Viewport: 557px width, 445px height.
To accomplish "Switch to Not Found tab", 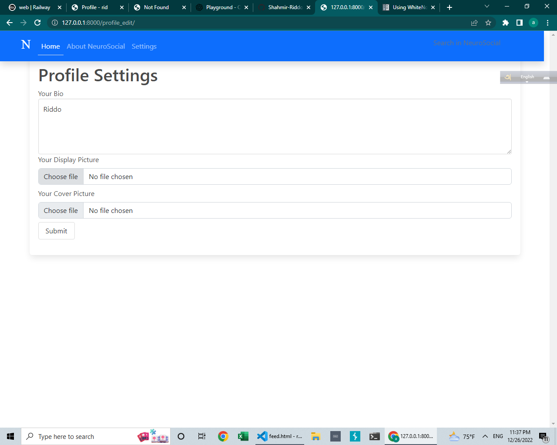I will 157,7.
